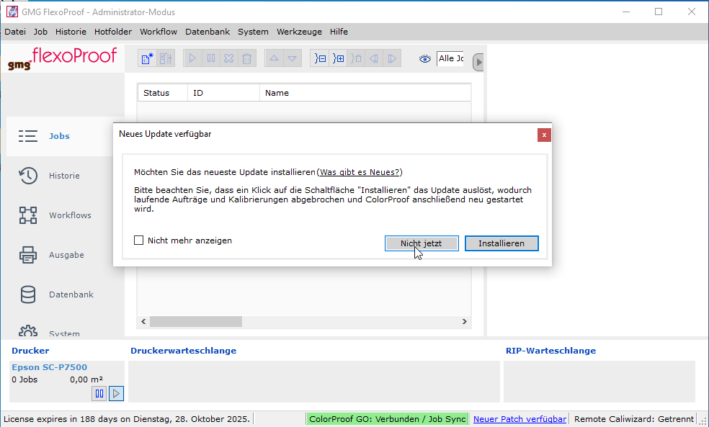Delete job with trash toolbar icon
The image size is (709, 427).
pyautogui.click(x=247, y=58)
